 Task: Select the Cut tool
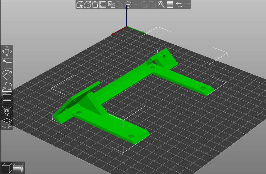[x=7, y=99]
